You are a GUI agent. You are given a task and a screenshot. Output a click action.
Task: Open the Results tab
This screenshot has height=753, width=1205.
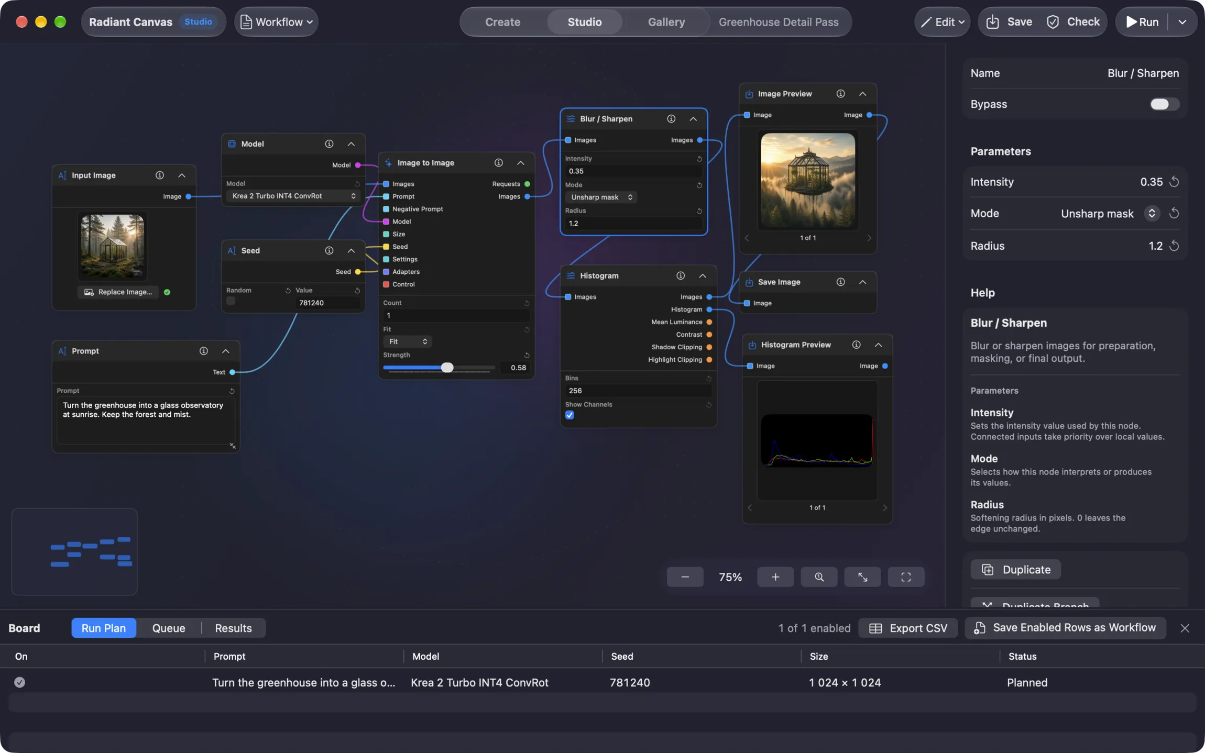[x=233, y=628]
